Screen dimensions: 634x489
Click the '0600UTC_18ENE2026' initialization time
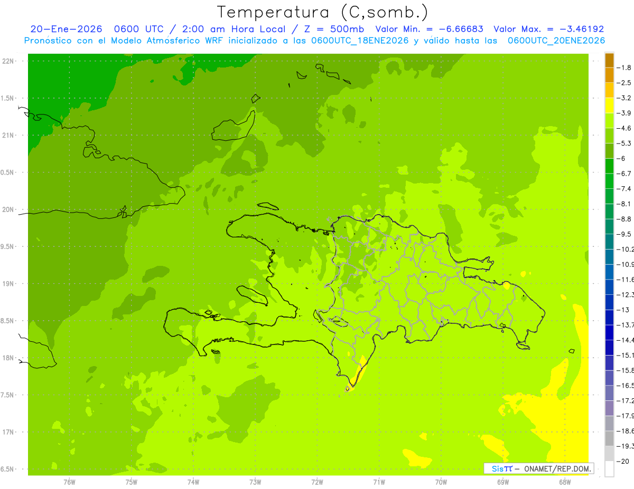coord(360,41)
